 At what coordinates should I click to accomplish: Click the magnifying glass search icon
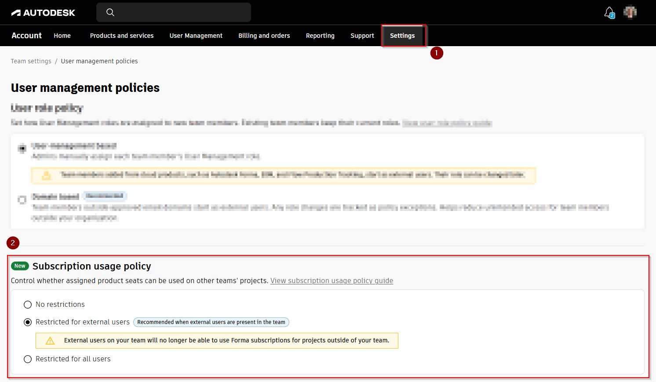(110, 12)
